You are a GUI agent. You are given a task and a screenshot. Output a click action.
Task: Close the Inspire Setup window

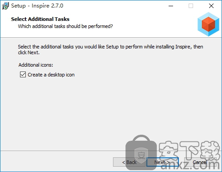(x=211, y=6)
